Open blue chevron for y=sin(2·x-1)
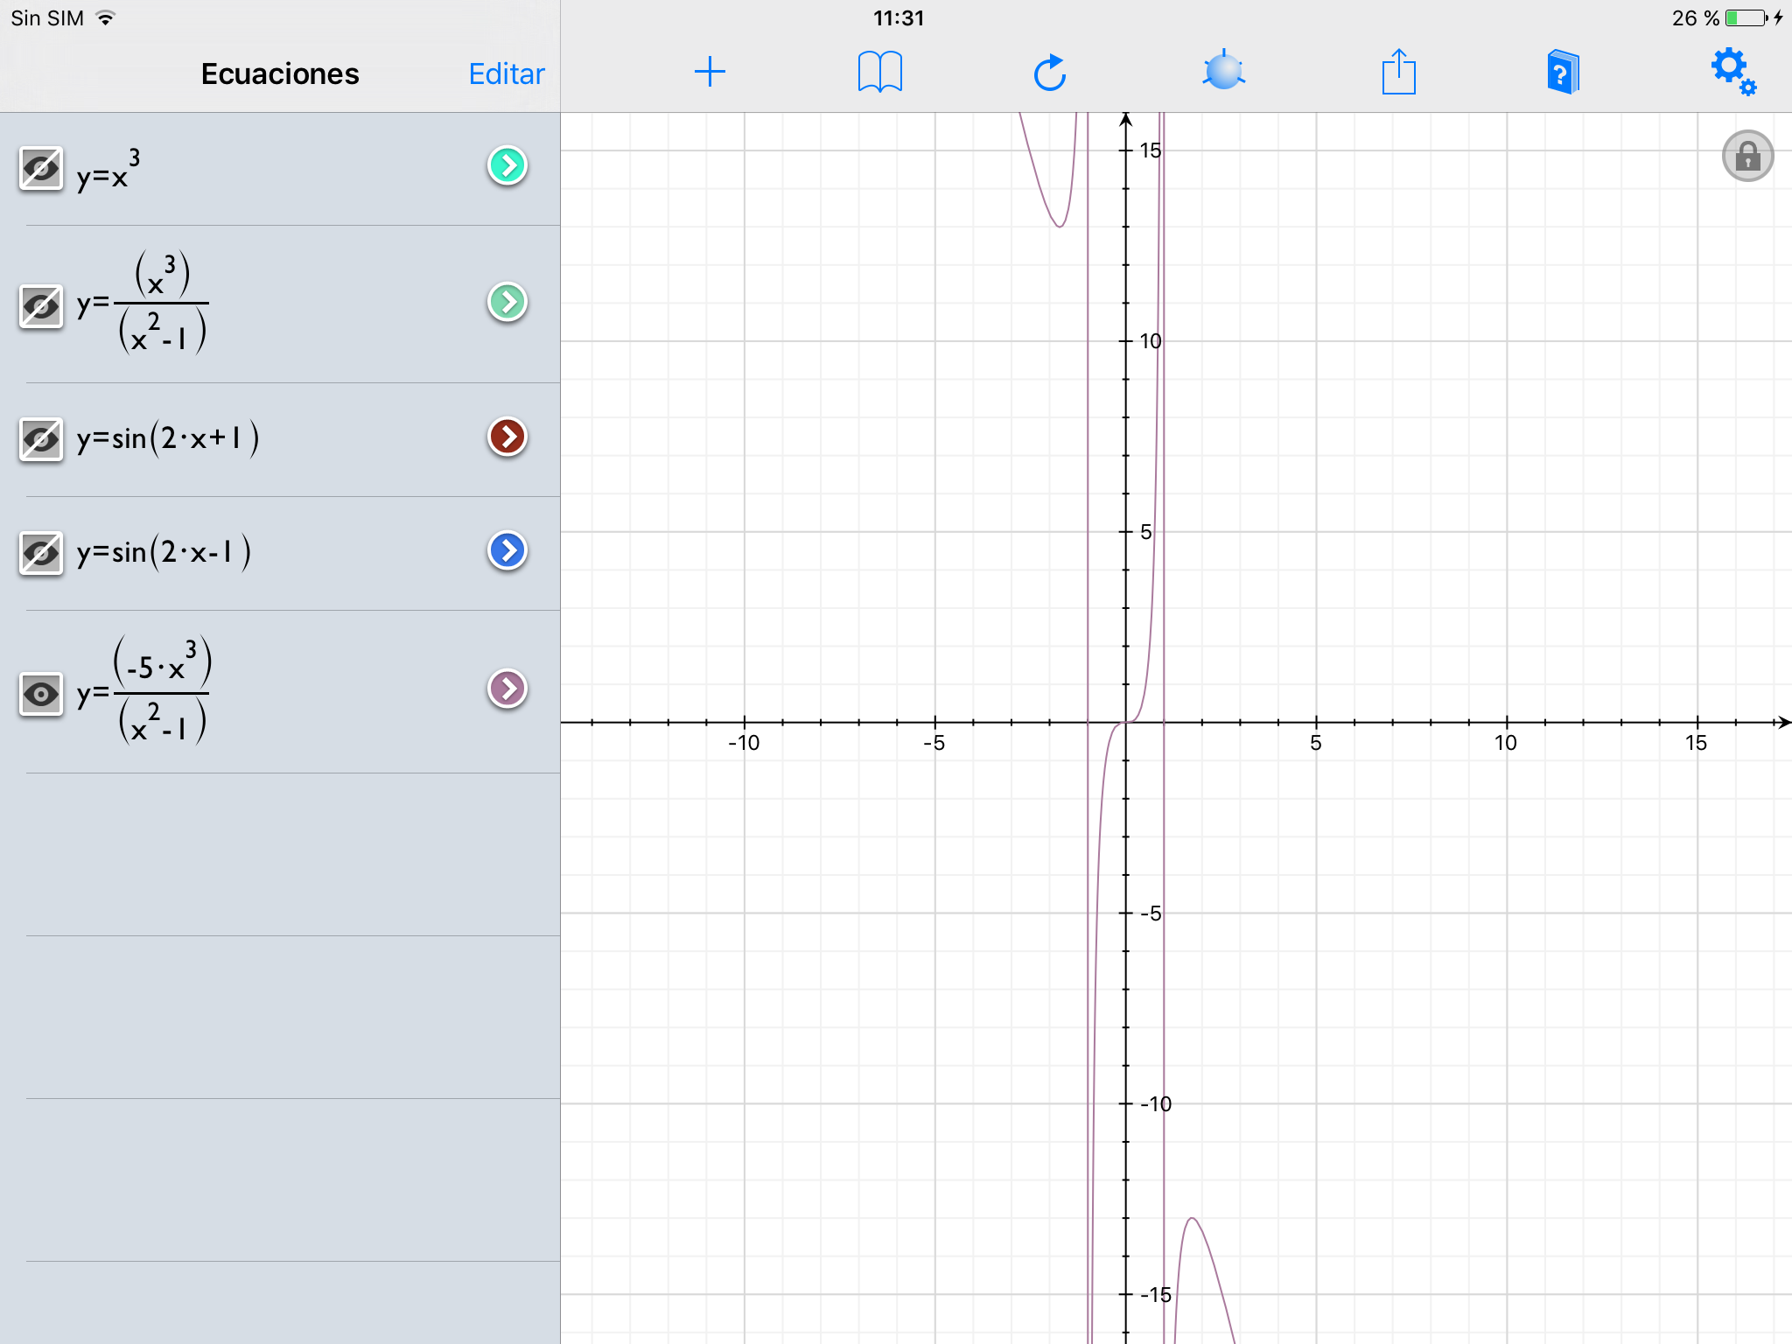The image size is (1792, 1344). [x=507, y=550]
